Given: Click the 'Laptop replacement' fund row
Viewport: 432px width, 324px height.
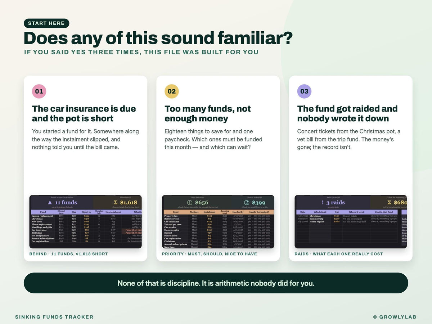Looking at the screenshot, I should click(x=86, y=216).
